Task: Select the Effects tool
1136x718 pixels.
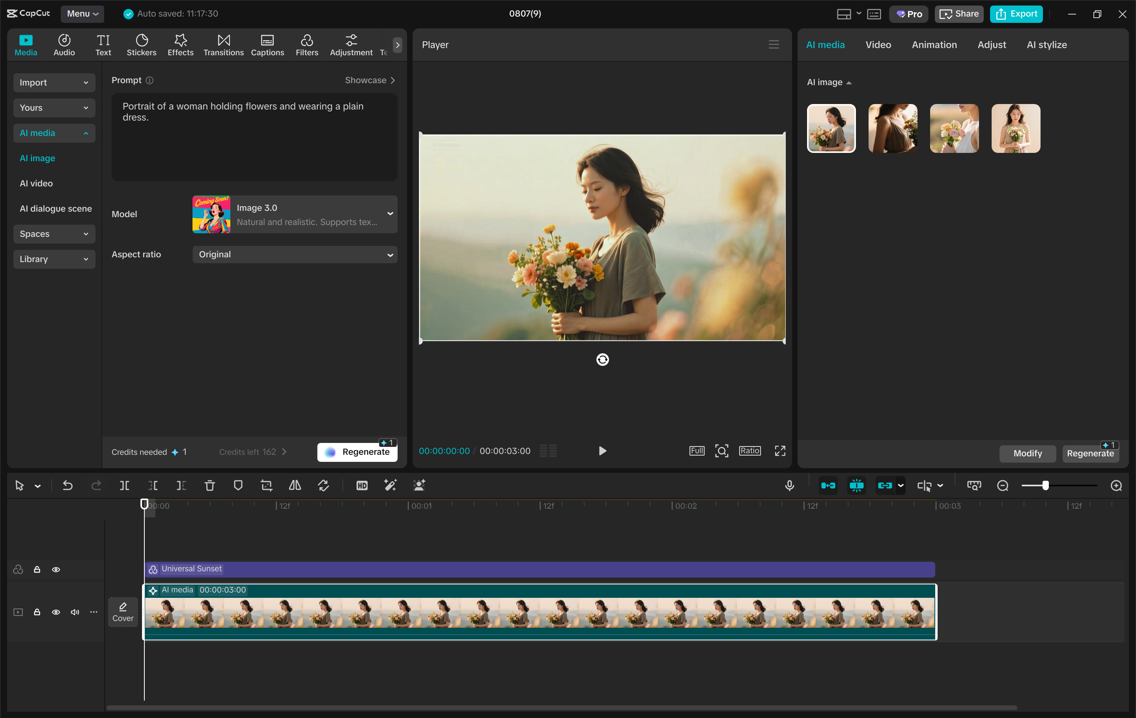Action: click(180, 45)
